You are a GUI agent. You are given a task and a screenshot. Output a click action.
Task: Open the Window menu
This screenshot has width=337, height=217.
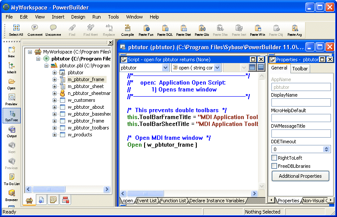134,17
